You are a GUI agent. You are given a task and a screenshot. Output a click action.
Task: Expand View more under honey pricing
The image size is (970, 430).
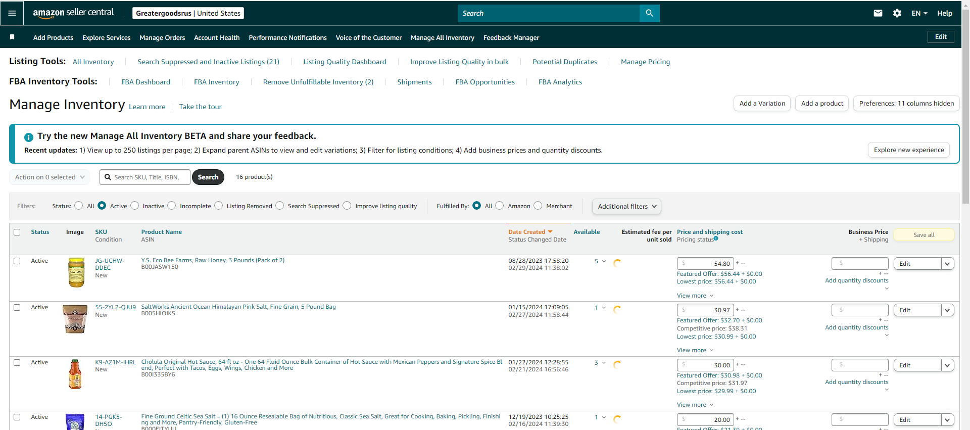pyautogui.click(x=695, y=296)
